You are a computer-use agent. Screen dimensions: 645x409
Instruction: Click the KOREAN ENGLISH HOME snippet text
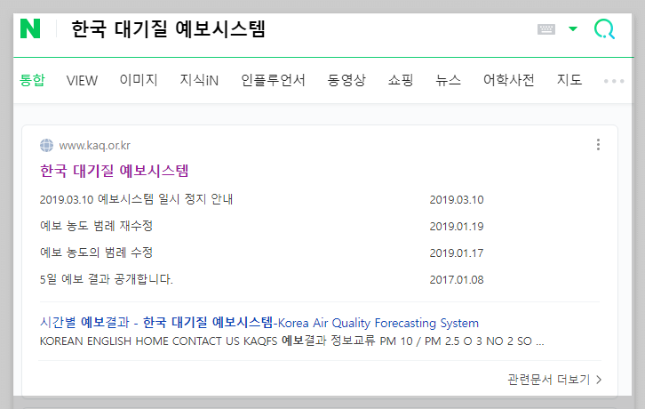291,341
